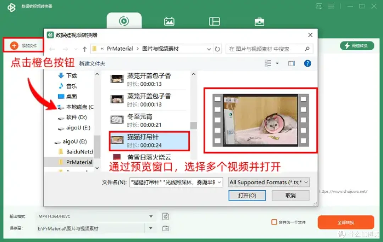Refresh the folder contents
383x242 pixels.
217,49
